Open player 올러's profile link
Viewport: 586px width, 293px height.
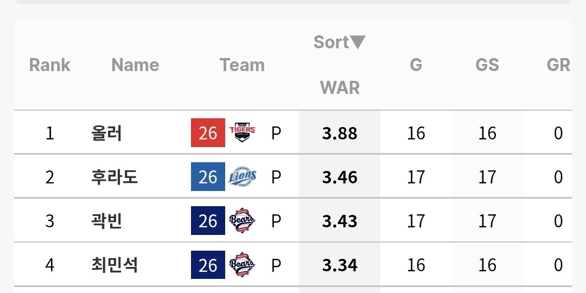tap(106, 133)
